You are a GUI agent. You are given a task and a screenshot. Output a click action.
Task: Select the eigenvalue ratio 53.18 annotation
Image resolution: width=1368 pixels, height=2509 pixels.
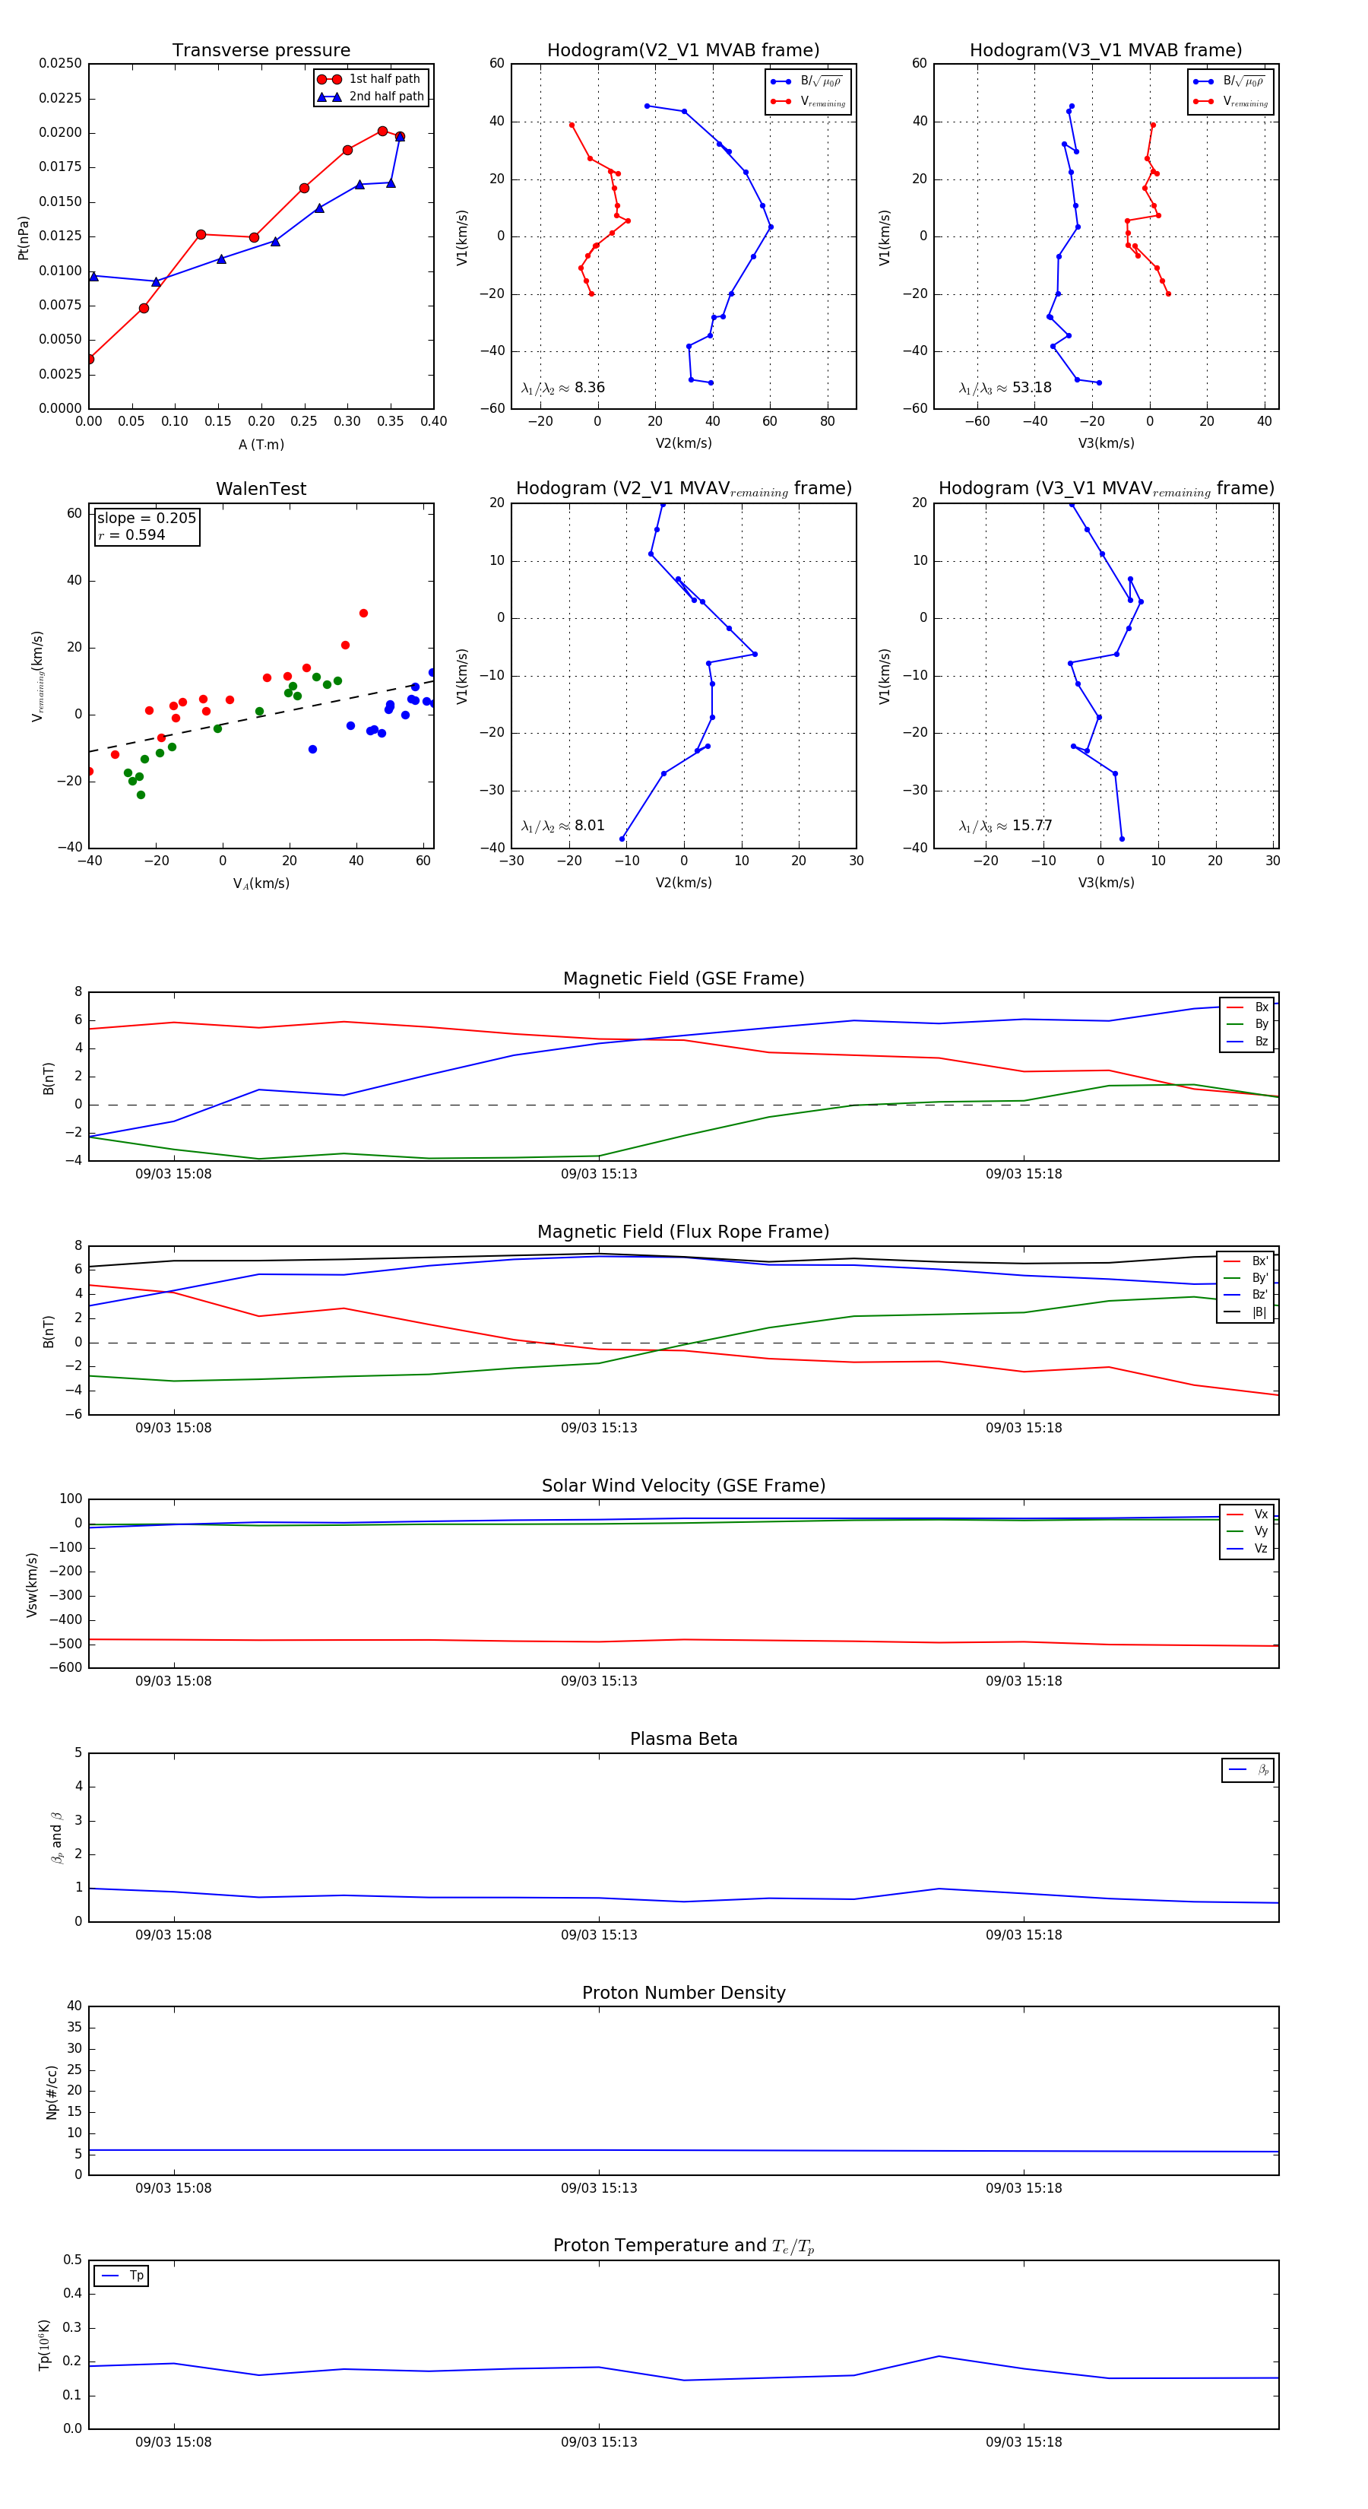pos(1005,388)
